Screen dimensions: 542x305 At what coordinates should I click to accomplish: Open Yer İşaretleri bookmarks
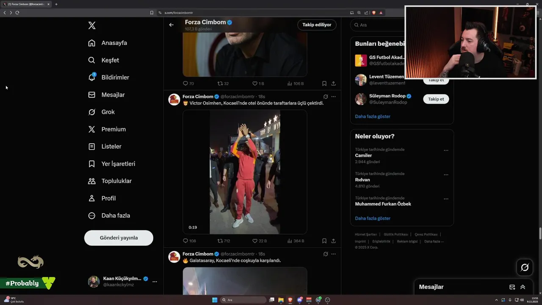[111, 164]
